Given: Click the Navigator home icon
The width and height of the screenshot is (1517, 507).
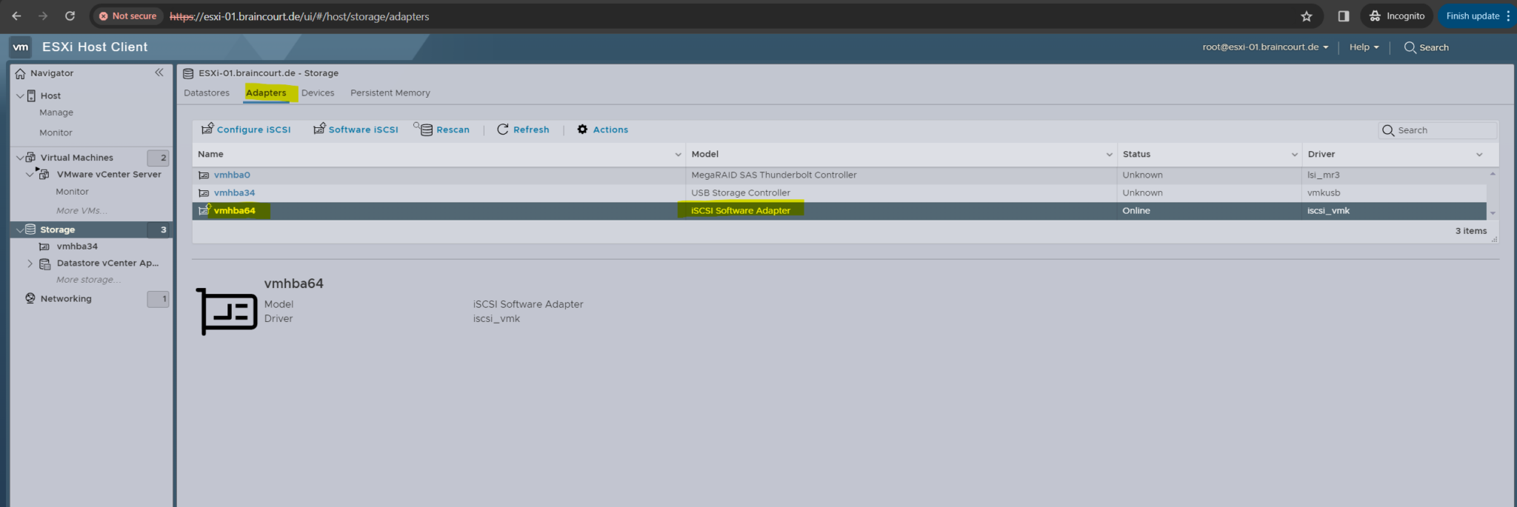Looking at the screenshot, I should pos(20,73).
